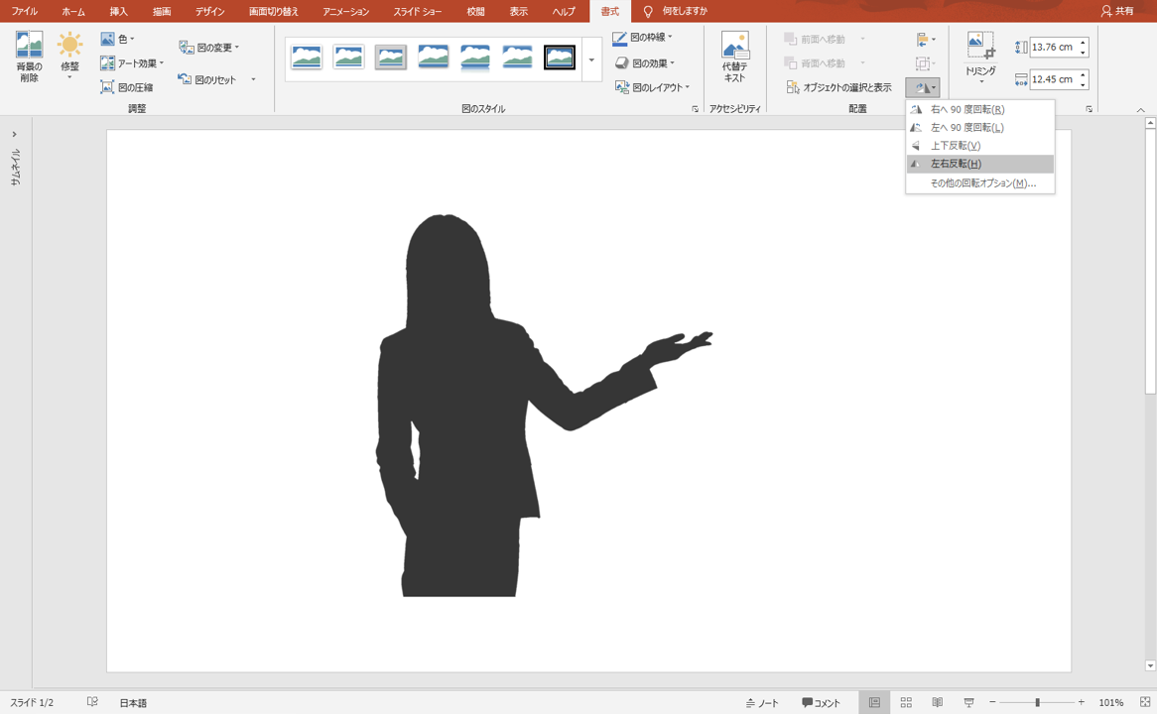Toggle the ノート pane in status bar
The width and height of the screenshot is (1157, 714).
[762, 702]
